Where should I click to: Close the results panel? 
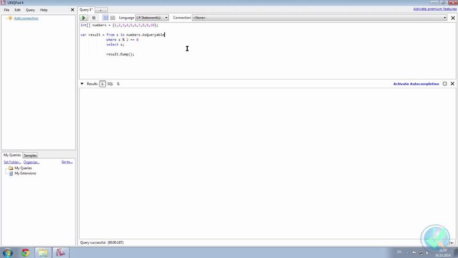coord(452,84)
